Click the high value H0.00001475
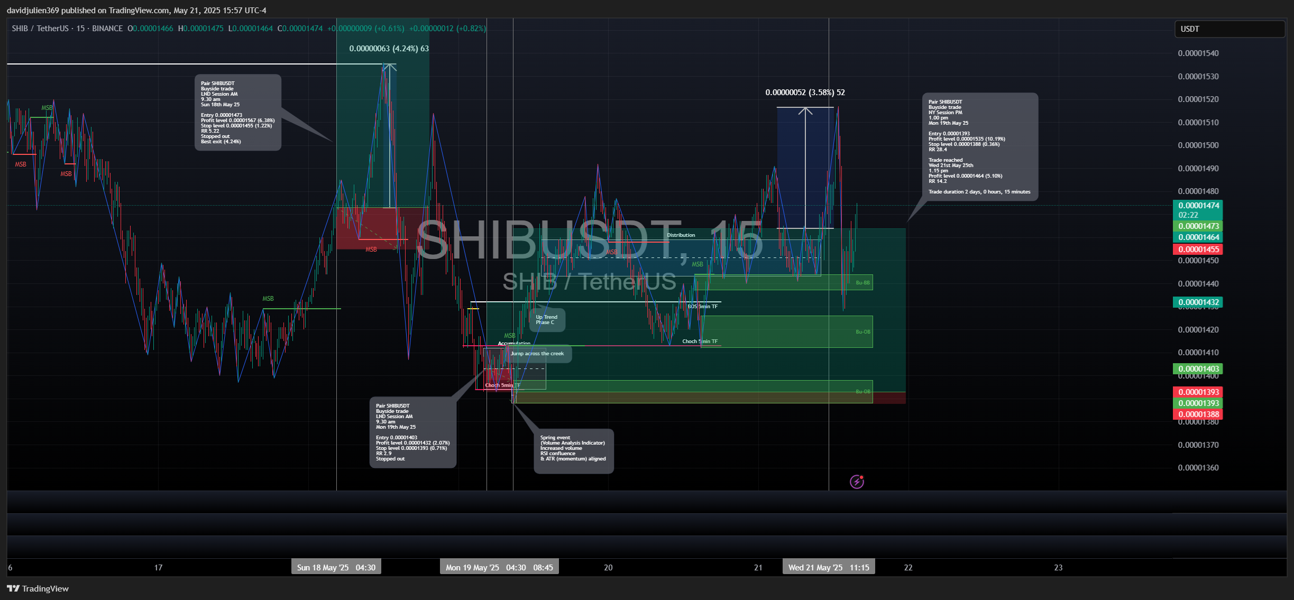 click(200, 29)
